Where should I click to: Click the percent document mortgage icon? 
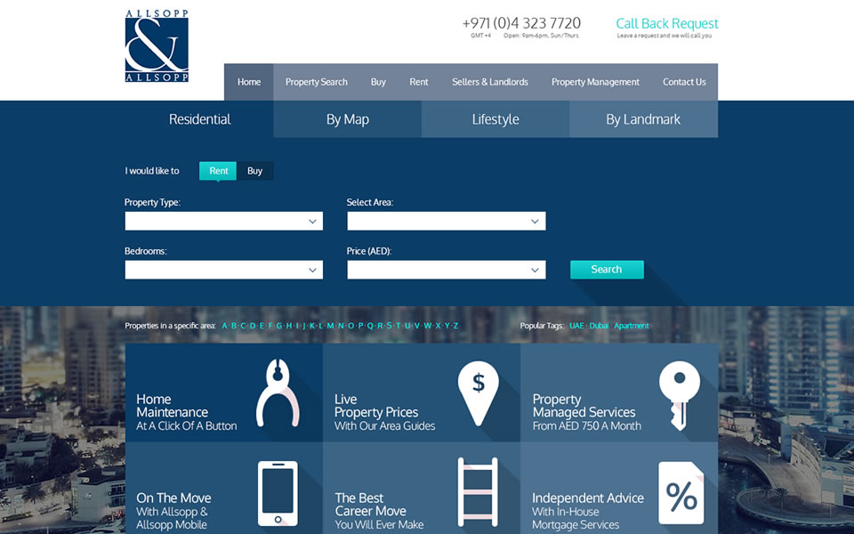[681, 493]
